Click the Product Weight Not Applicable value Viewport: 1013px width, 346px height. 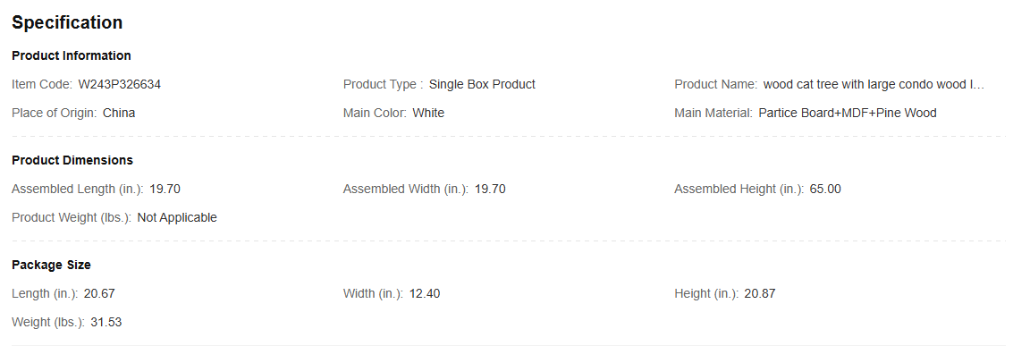coord(177,217)
